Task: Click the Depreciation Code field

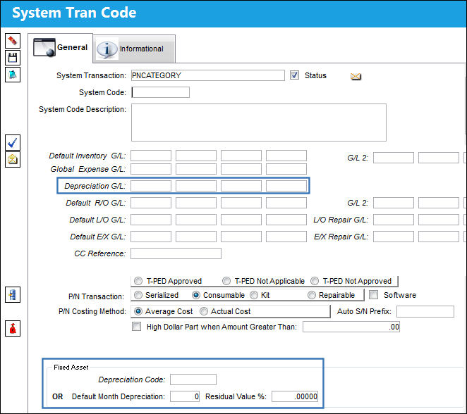Action: [x=193, y=379]
